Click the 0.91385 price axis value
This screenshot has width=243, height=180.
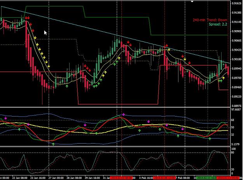[236, 13]
